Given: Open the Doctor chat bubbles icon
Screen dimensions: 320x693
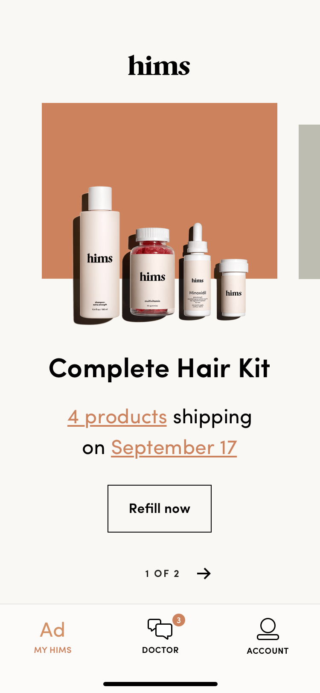Looking at the screenshot, I should pos(160,629).
